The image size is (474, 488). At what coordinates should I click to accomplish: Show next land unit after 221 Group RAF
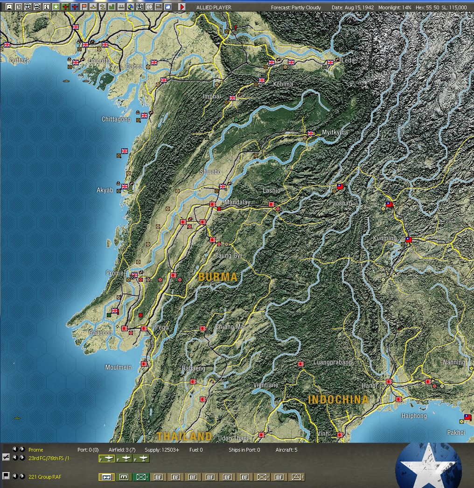(22, 476)
